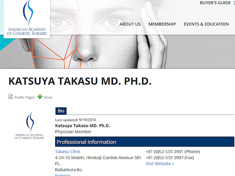Click the bold name Katsuya Takasu MD. Ph.D.
The width and height of the screenshot is (235, 176).
(x=82, y=126)
